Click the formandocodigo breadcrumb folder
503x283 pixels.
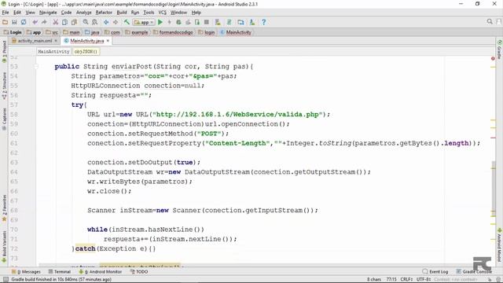coord(173,32)
